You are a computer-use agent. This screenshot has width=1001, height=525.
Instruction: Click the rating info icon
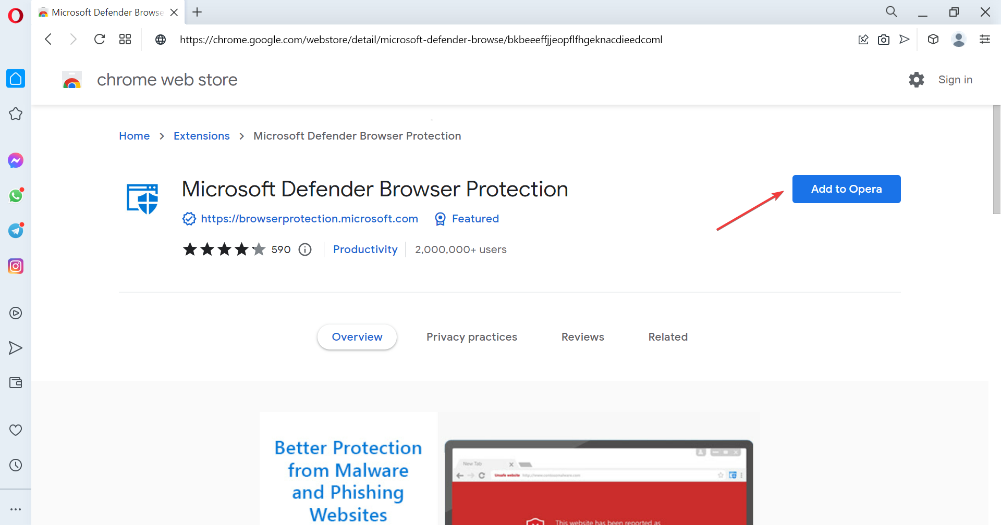pos(305,250)
